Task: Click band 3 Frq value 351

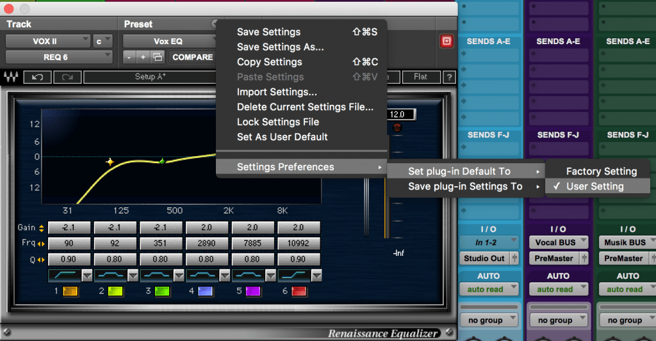Action: [x=161, y=243]
